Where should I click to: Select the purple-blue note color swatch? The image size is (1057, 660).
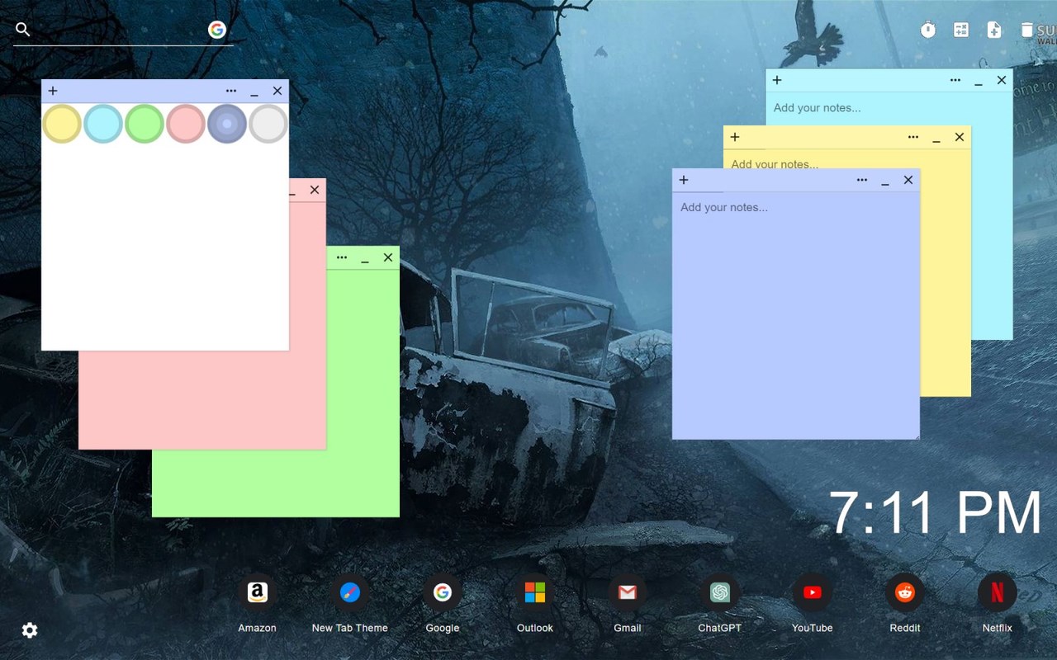[227, 124]
